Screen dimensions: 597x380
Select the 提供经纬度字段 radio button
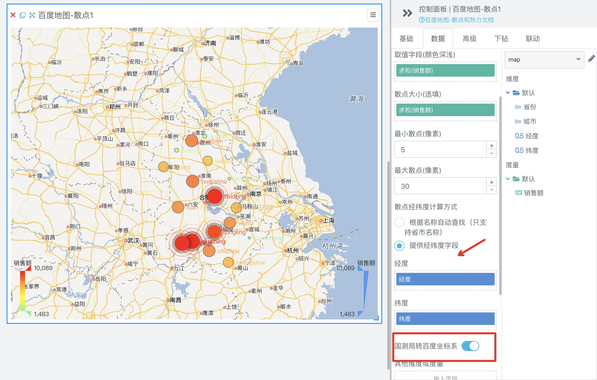click(399, 246)
